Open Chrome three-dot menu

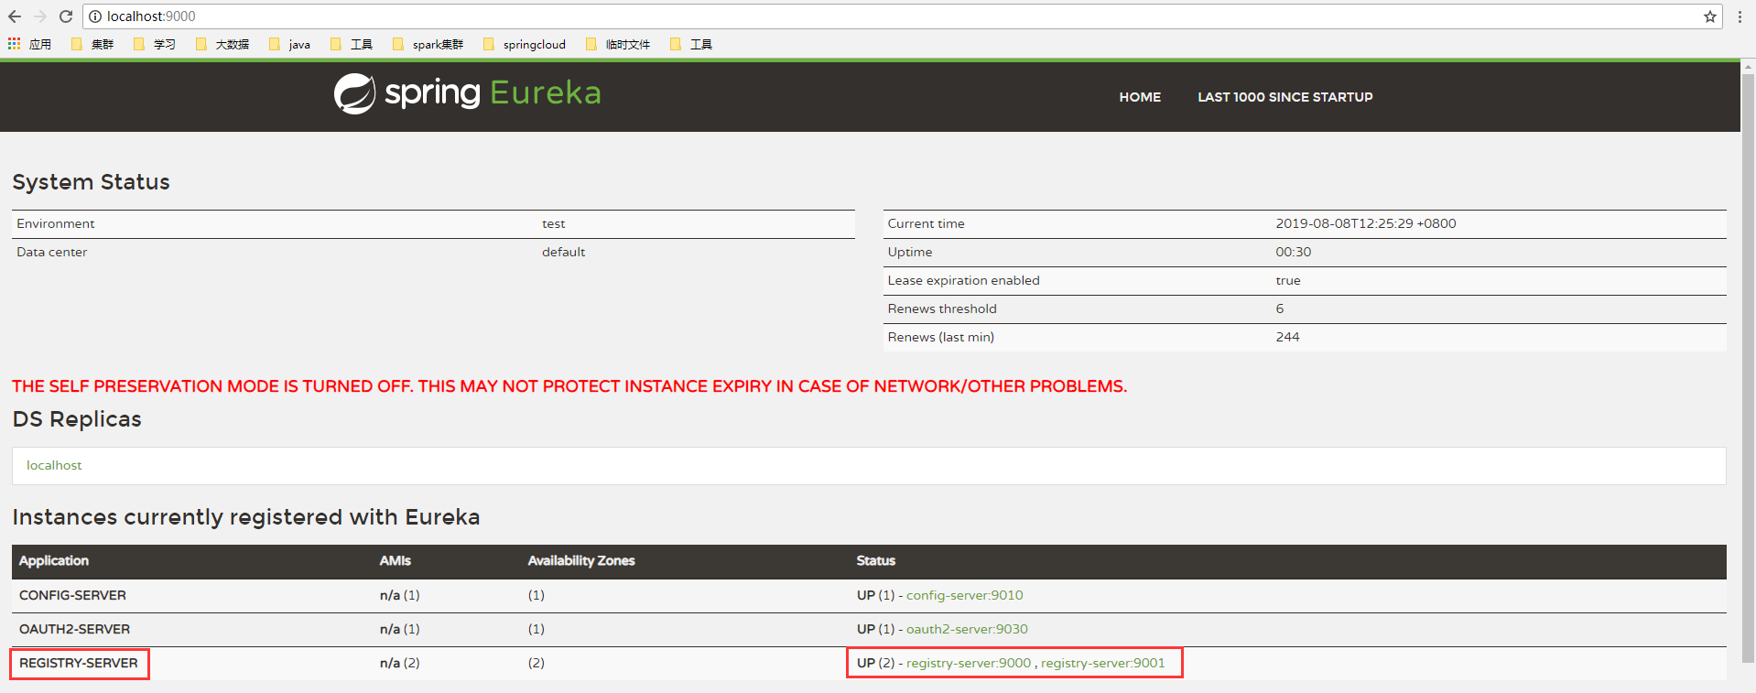[1740, 16]
